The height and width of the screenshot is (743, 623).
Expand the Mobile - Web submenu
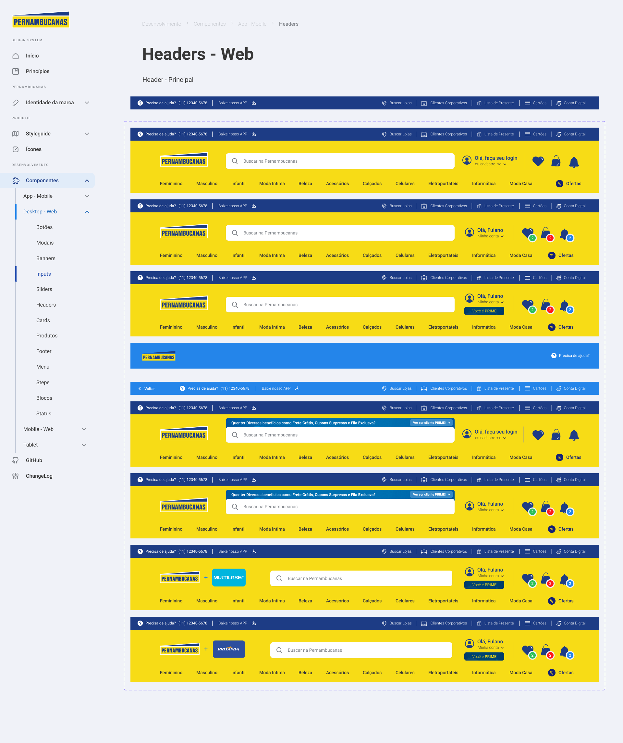pos(84,429)
